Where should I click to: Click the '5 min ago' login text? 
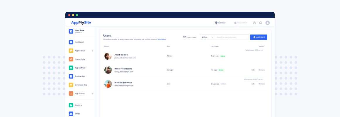pyautogui.click(x=215, y=56)
